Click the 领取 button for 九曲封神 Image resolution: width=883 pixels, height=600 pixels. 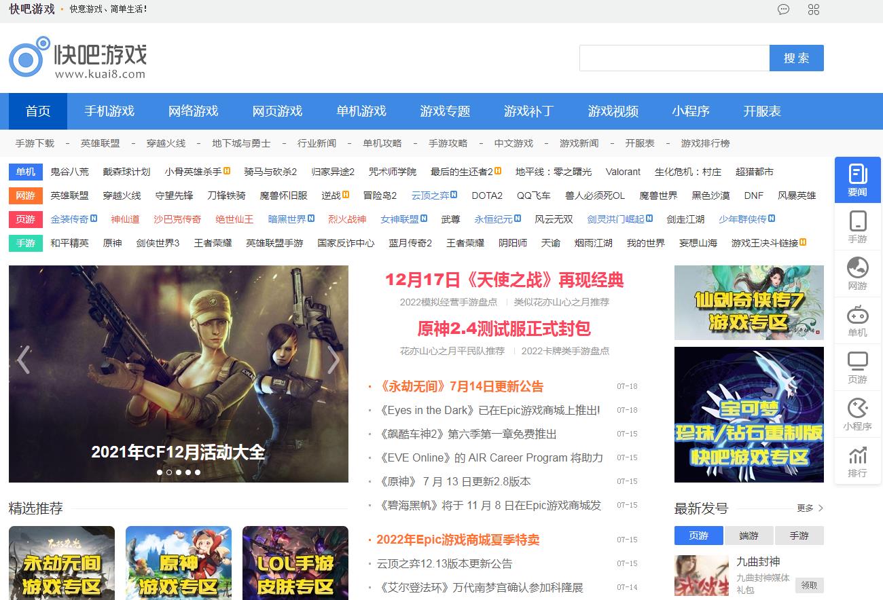(x=809, y=585)
